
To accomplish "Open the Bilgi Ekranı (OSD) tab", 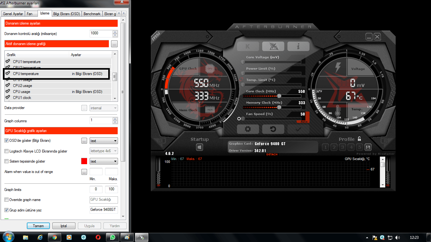I will tap(67, 14).
